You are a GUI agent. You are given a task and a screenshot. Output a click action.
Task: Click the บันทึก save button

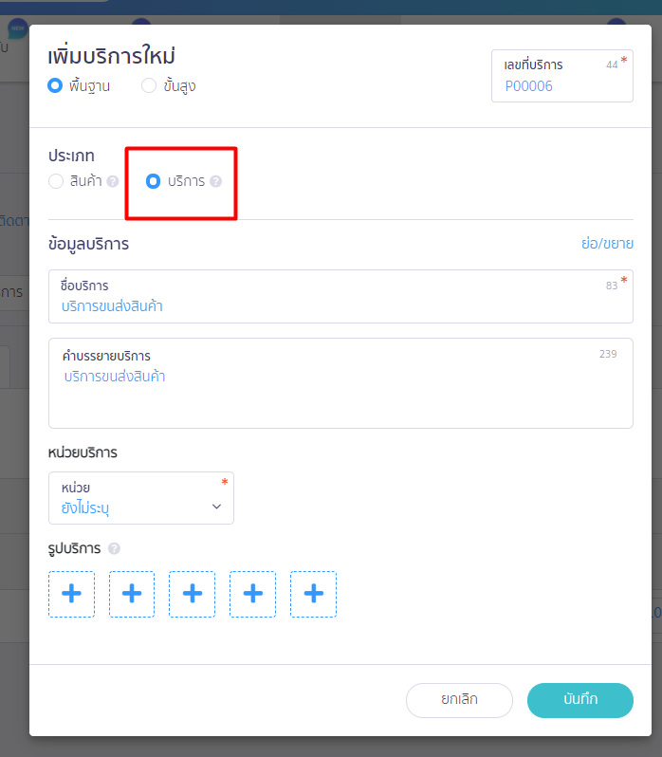pyautogui.click(x=580, y=700)
